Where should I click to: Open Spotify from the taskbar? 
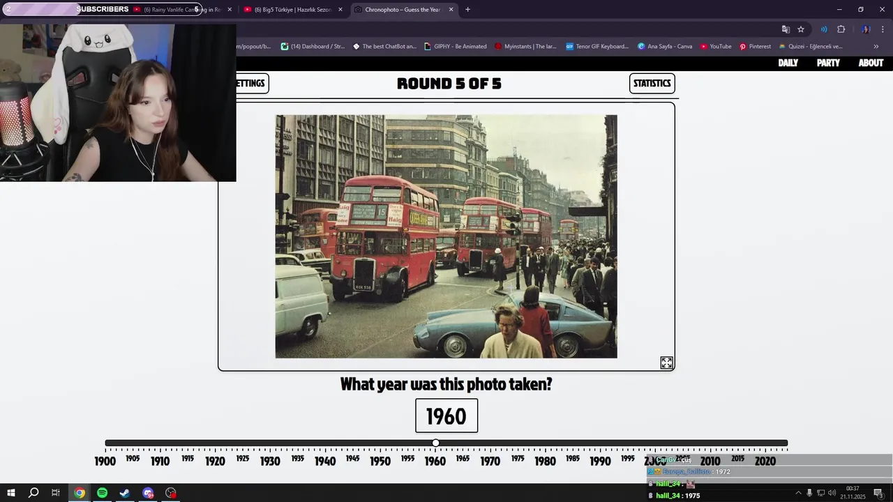[103, 493]
